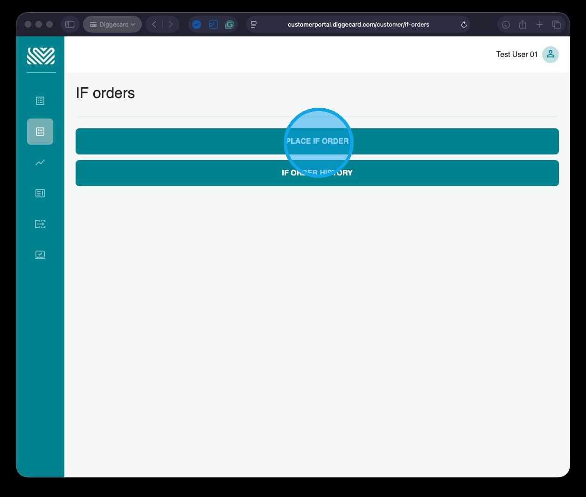This screenshot has height=497, width=586.
Task: Click the blue striped square extension icon
Action: click(213, 25)
